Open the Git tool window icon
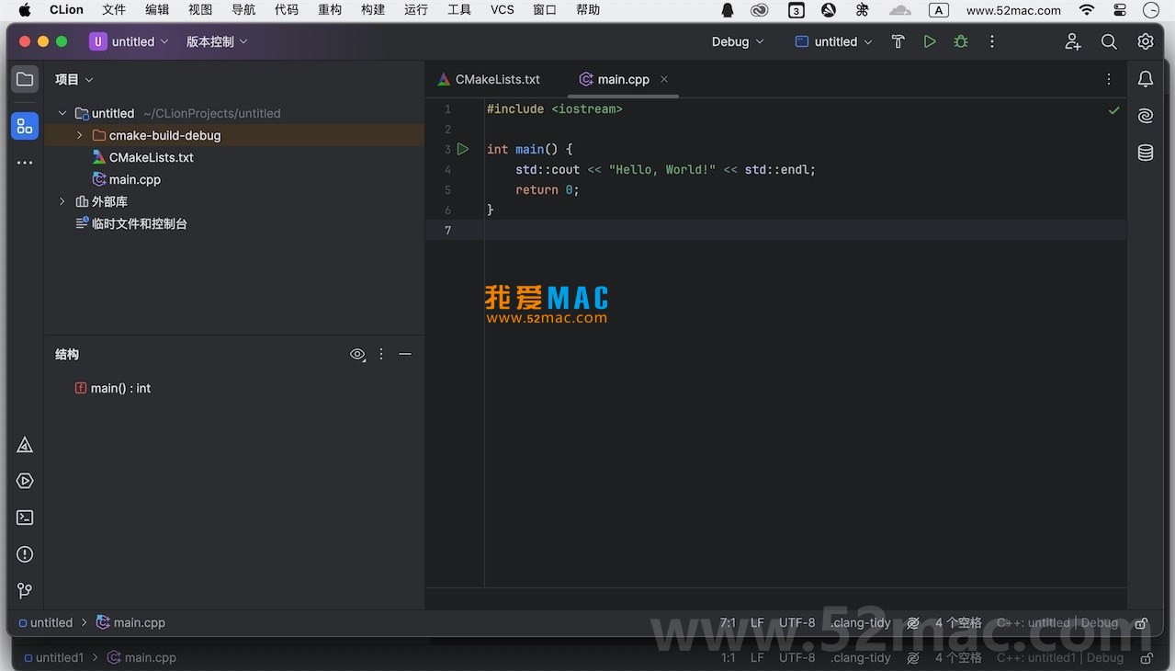 click(25, 590)
